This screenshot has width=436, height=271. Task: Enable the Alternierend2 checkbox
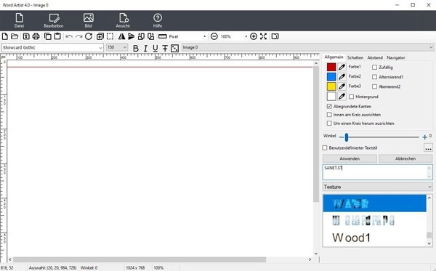(374, 86)
